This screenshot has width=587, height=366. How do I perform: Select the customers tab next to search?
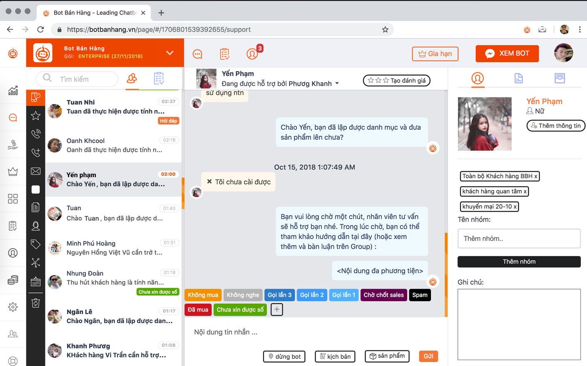coord(132,78)
